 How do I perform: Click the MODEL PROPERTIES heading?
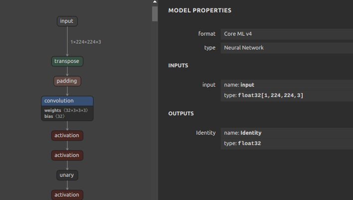[x=199, y=10]
